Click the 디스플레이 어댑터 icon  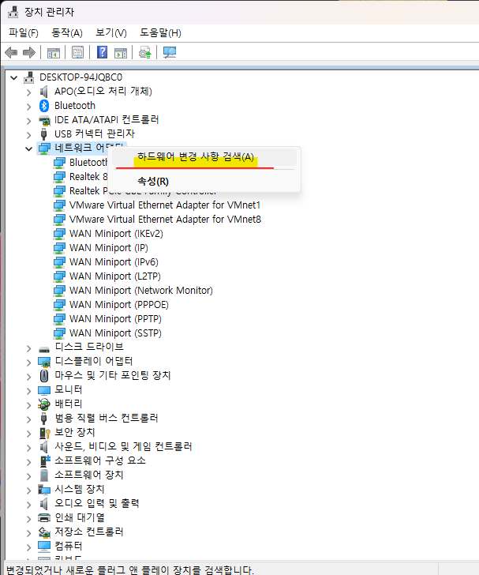44,363
